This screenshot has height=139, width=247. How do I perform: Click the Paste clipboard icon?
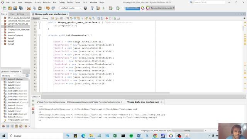[40, 8]
